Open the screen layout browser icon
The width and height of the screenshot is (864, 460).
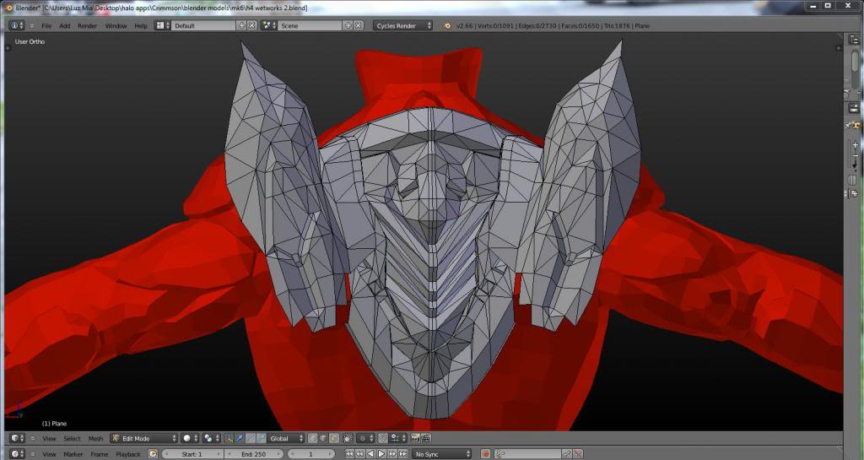[x=163, y=25]
